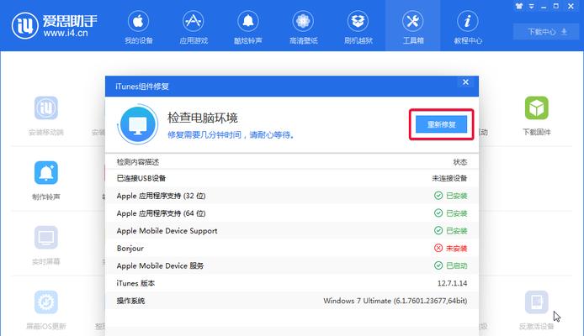Click the monitor icon in repair dialog
584x336 pixels.
click(138, 125)
